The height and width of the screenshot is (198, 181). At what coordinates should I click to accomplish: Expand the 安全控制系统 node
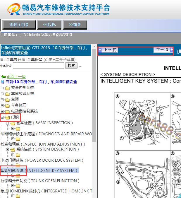point(2,88)
